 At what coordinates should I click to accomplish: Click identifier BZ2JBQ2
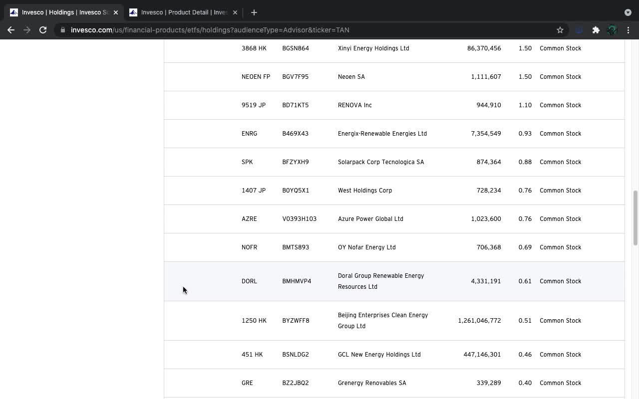296,383
